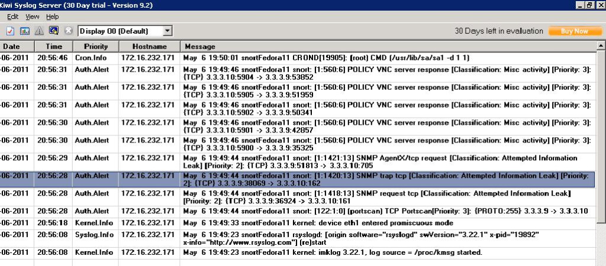Click VNC message with port 5901
This screenshot has width=606, height=266.
388,126
